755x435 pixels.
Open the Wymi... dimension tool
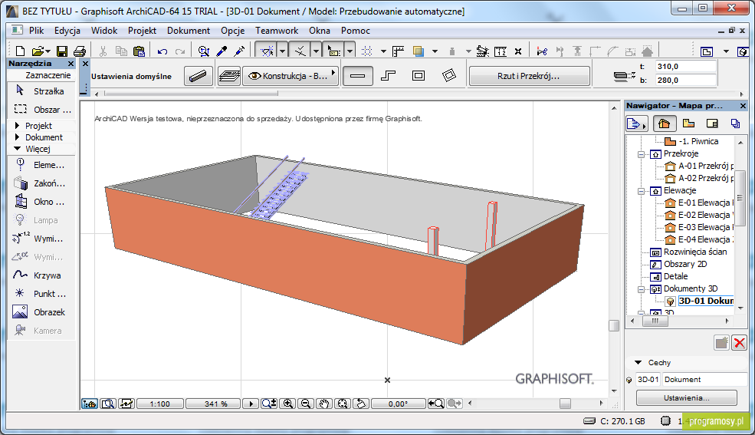coord(41,239)
